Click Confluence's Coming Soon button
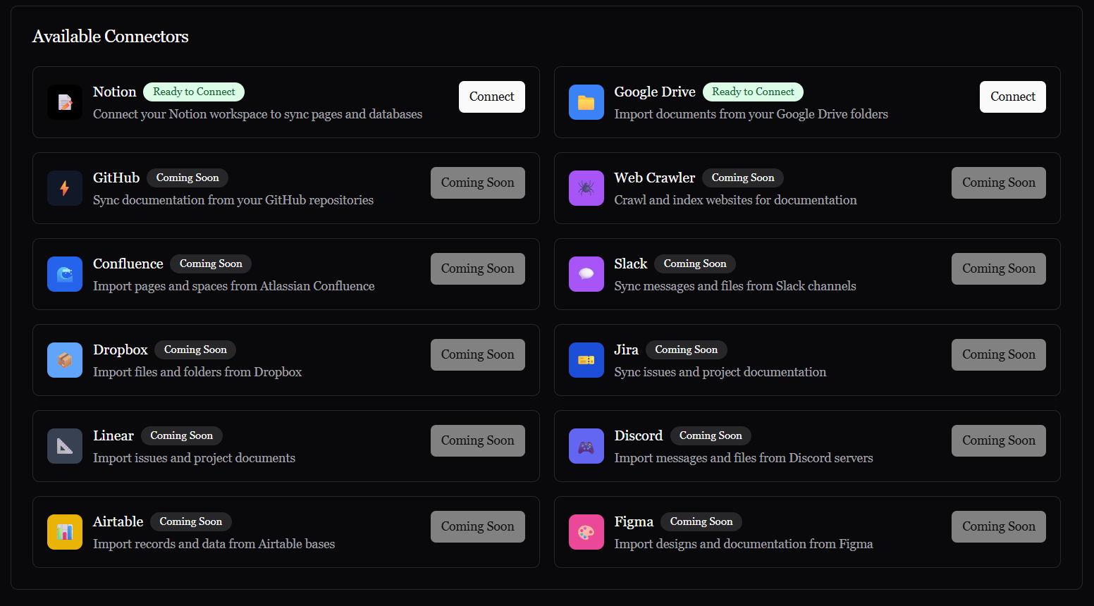 (478, 268)
